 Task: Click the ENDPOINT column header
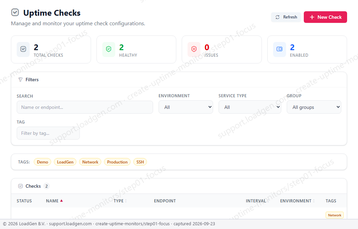pyautogui.click(x=165, y=201)
